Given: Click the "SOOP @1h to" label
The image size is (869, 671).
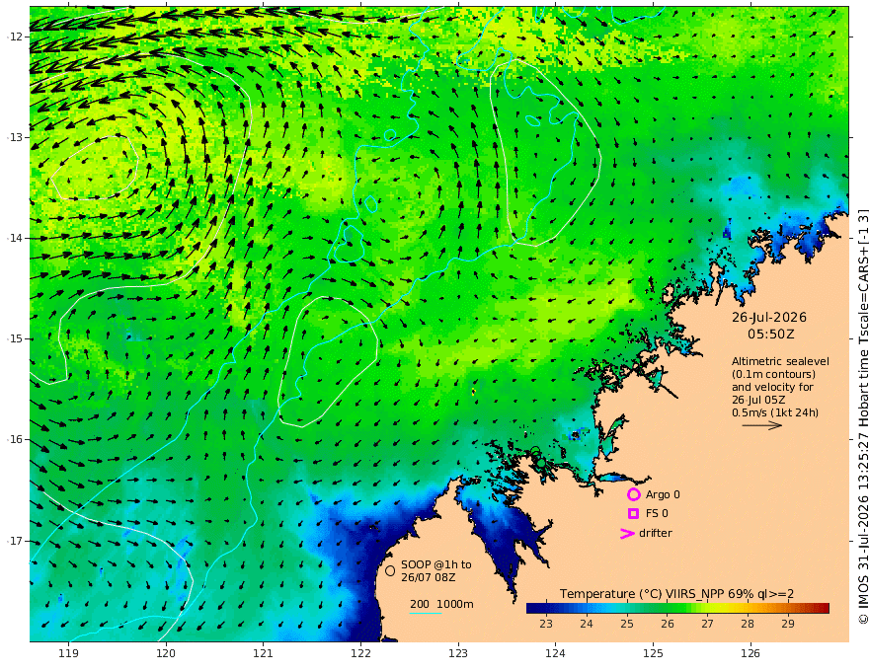Looking at the screenshot, I should pyautogui.click(x=436, y=564).
